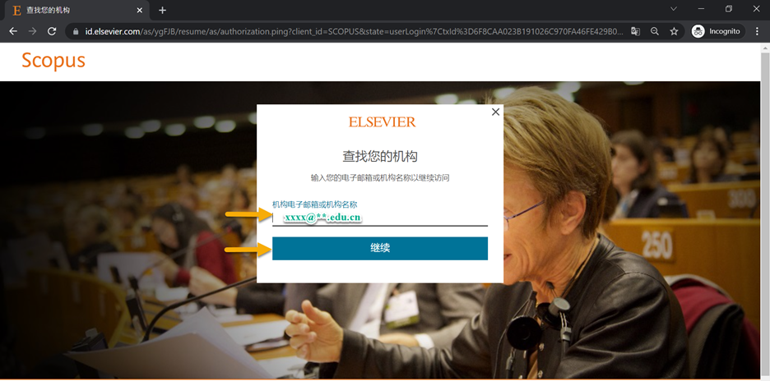This screenshot has width=770, height=381.
Task: Click the 输入您的电子邮箱或机构名称以继续访问 text
Action: coord(380,178)
